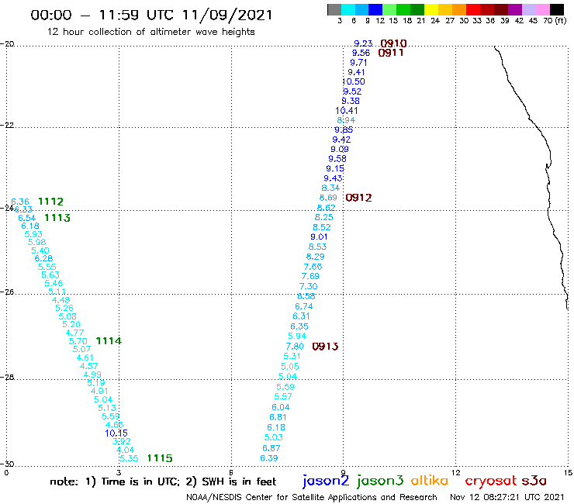Click the cyan swatch in the color legend
The image size is (574, 504).
coord(348,9)
